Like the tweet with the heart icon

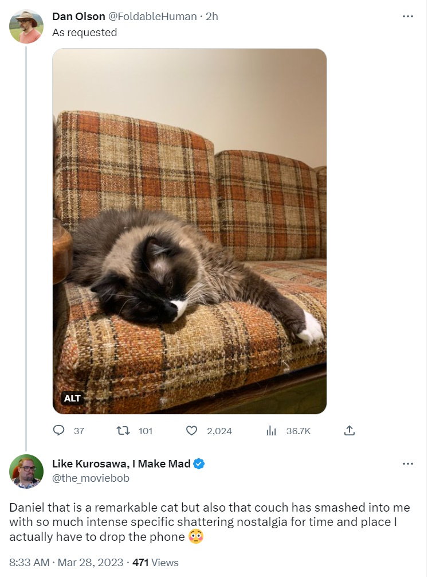click(x=192, y=430)
